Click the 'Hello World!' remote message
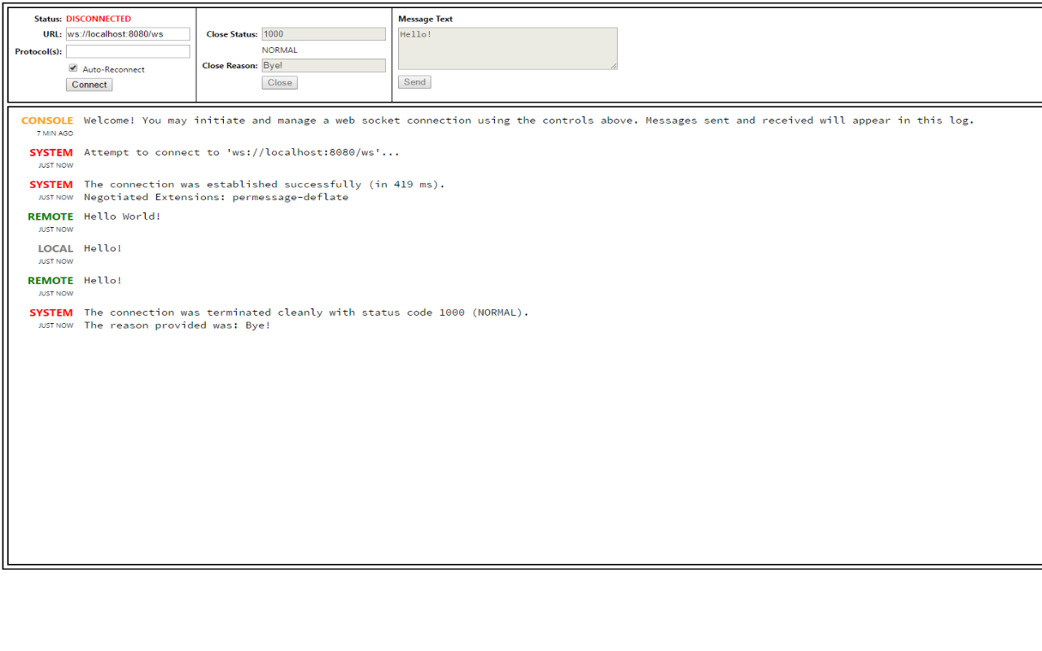This screenshot has height=651, width=1042. [x=122, y=216]
